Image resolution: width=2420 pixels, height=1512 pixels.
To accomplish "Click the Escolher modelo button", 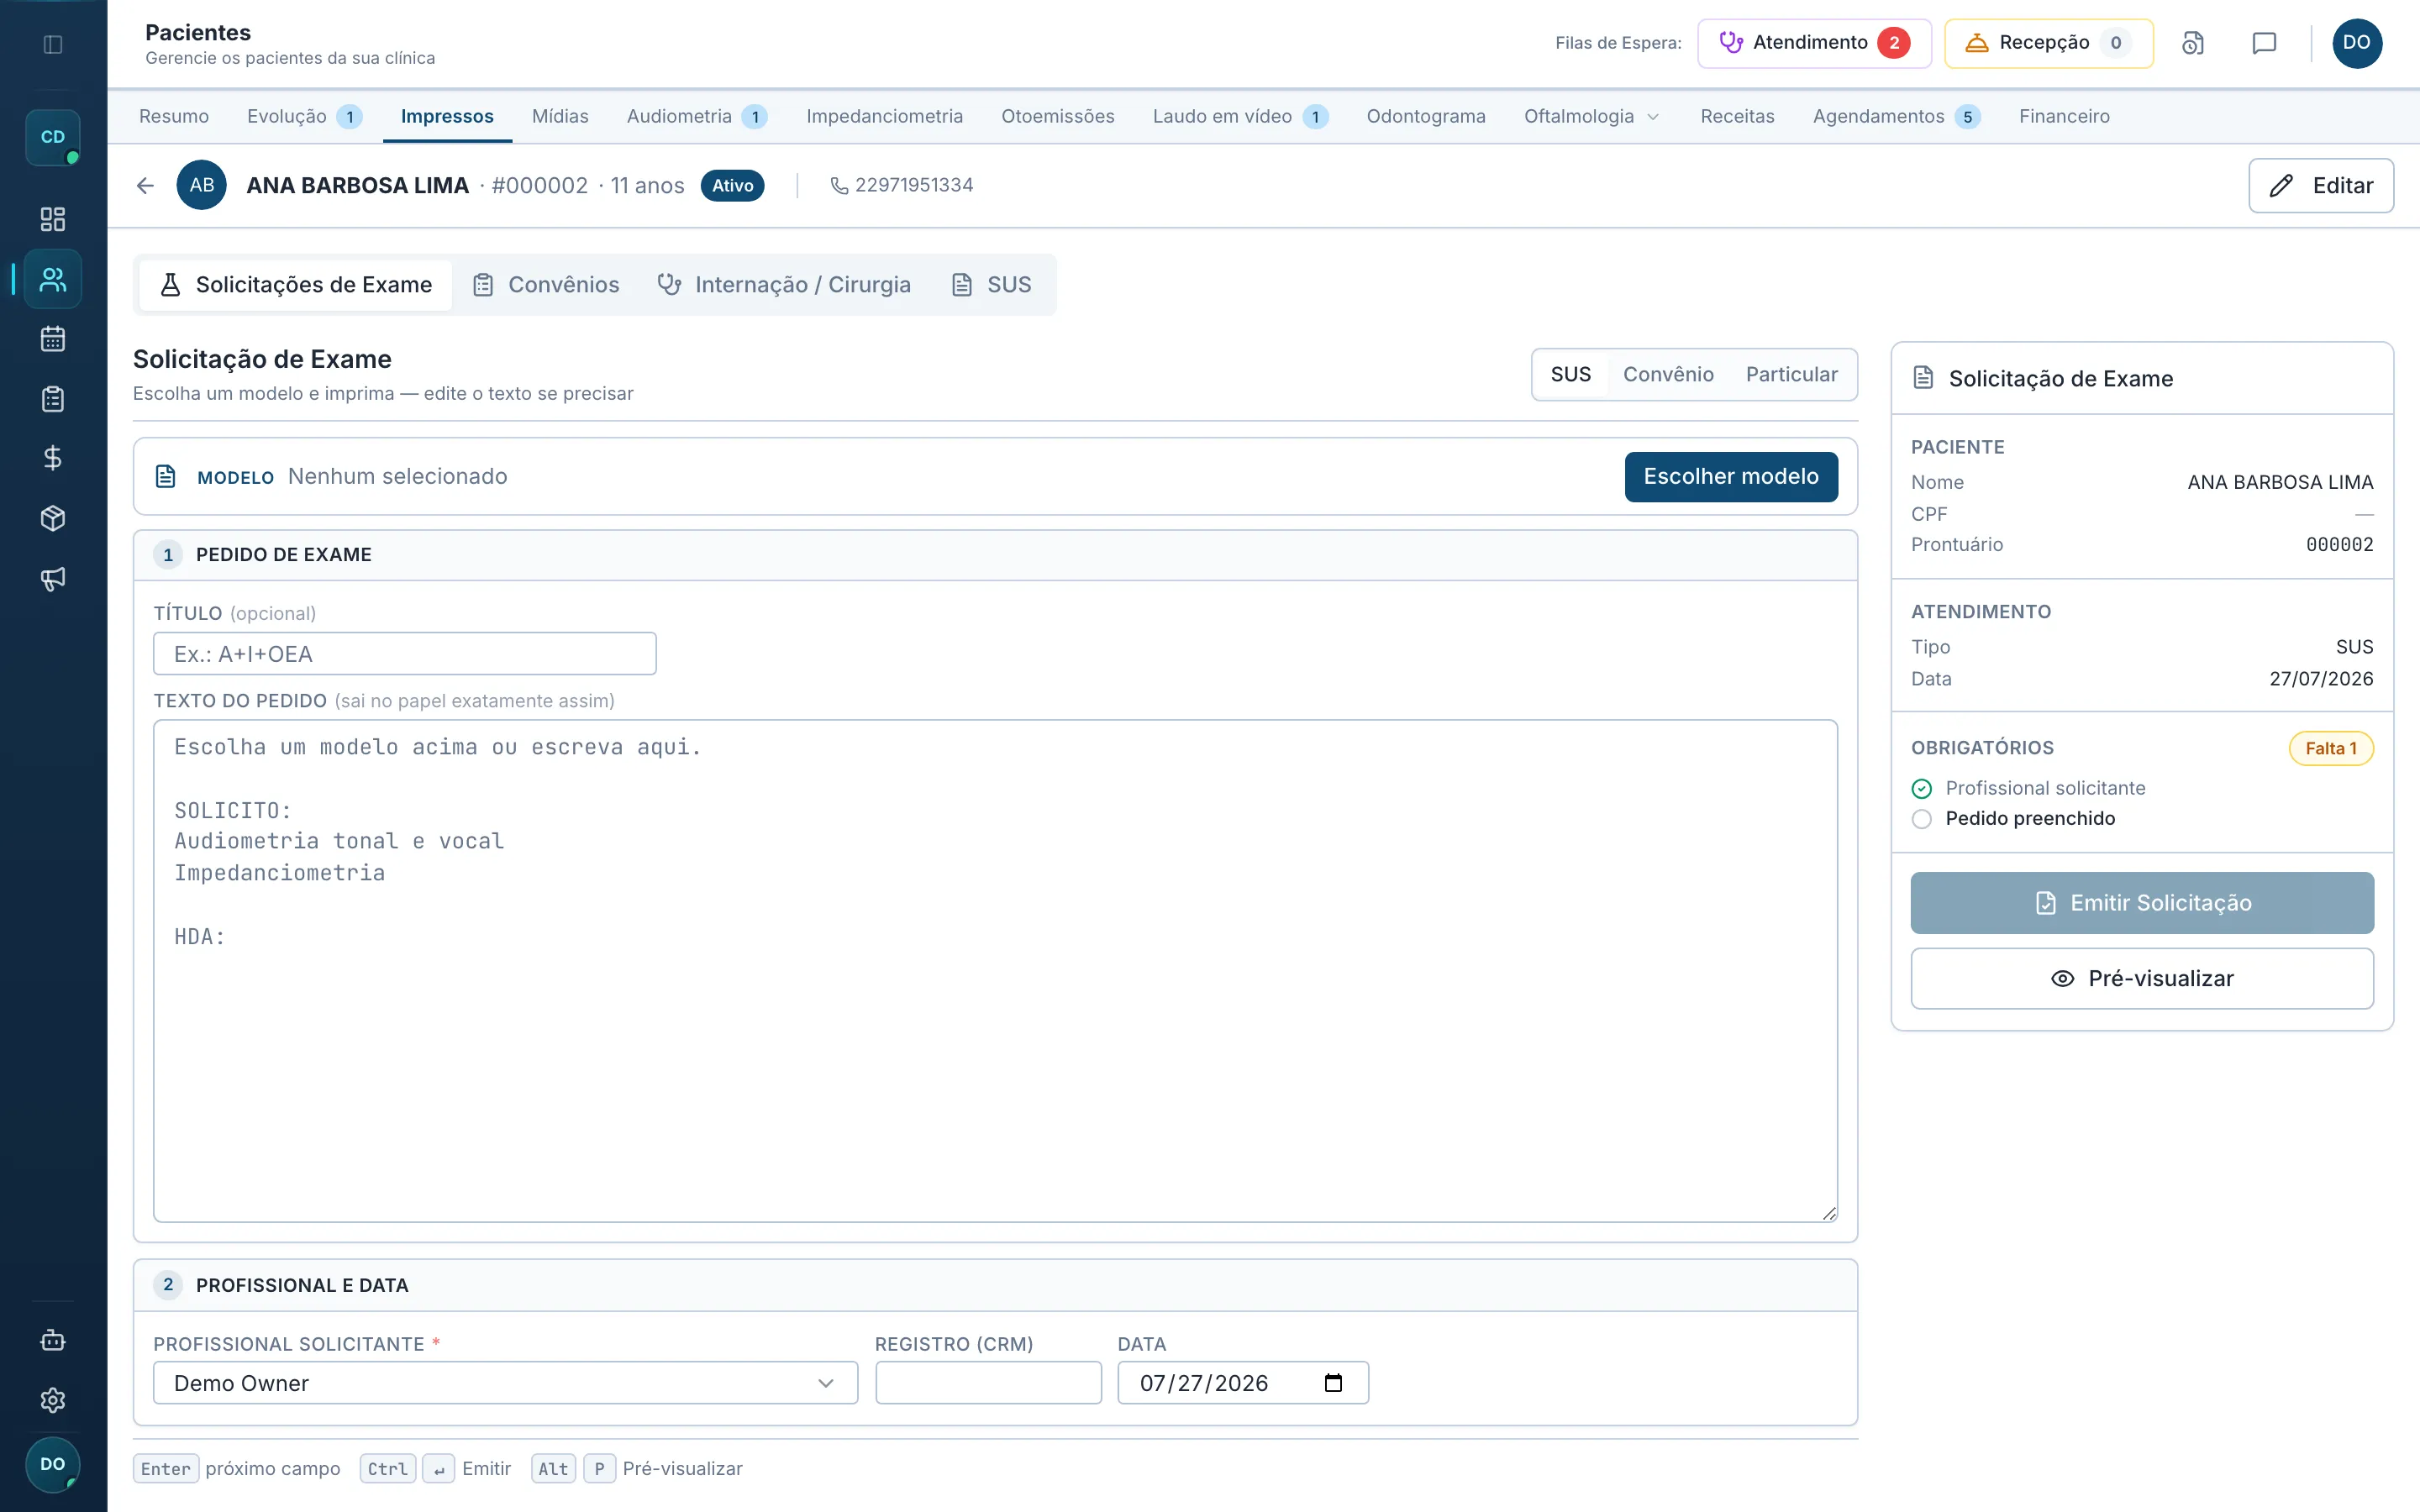I will (x=1731, y=477).
